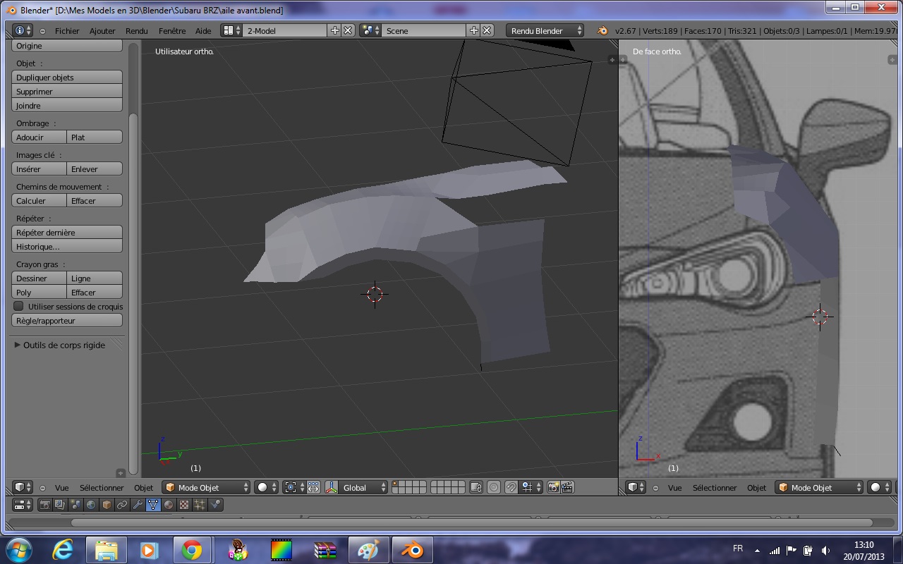
Task: Select the first layer button
Action: pos(395,484)
